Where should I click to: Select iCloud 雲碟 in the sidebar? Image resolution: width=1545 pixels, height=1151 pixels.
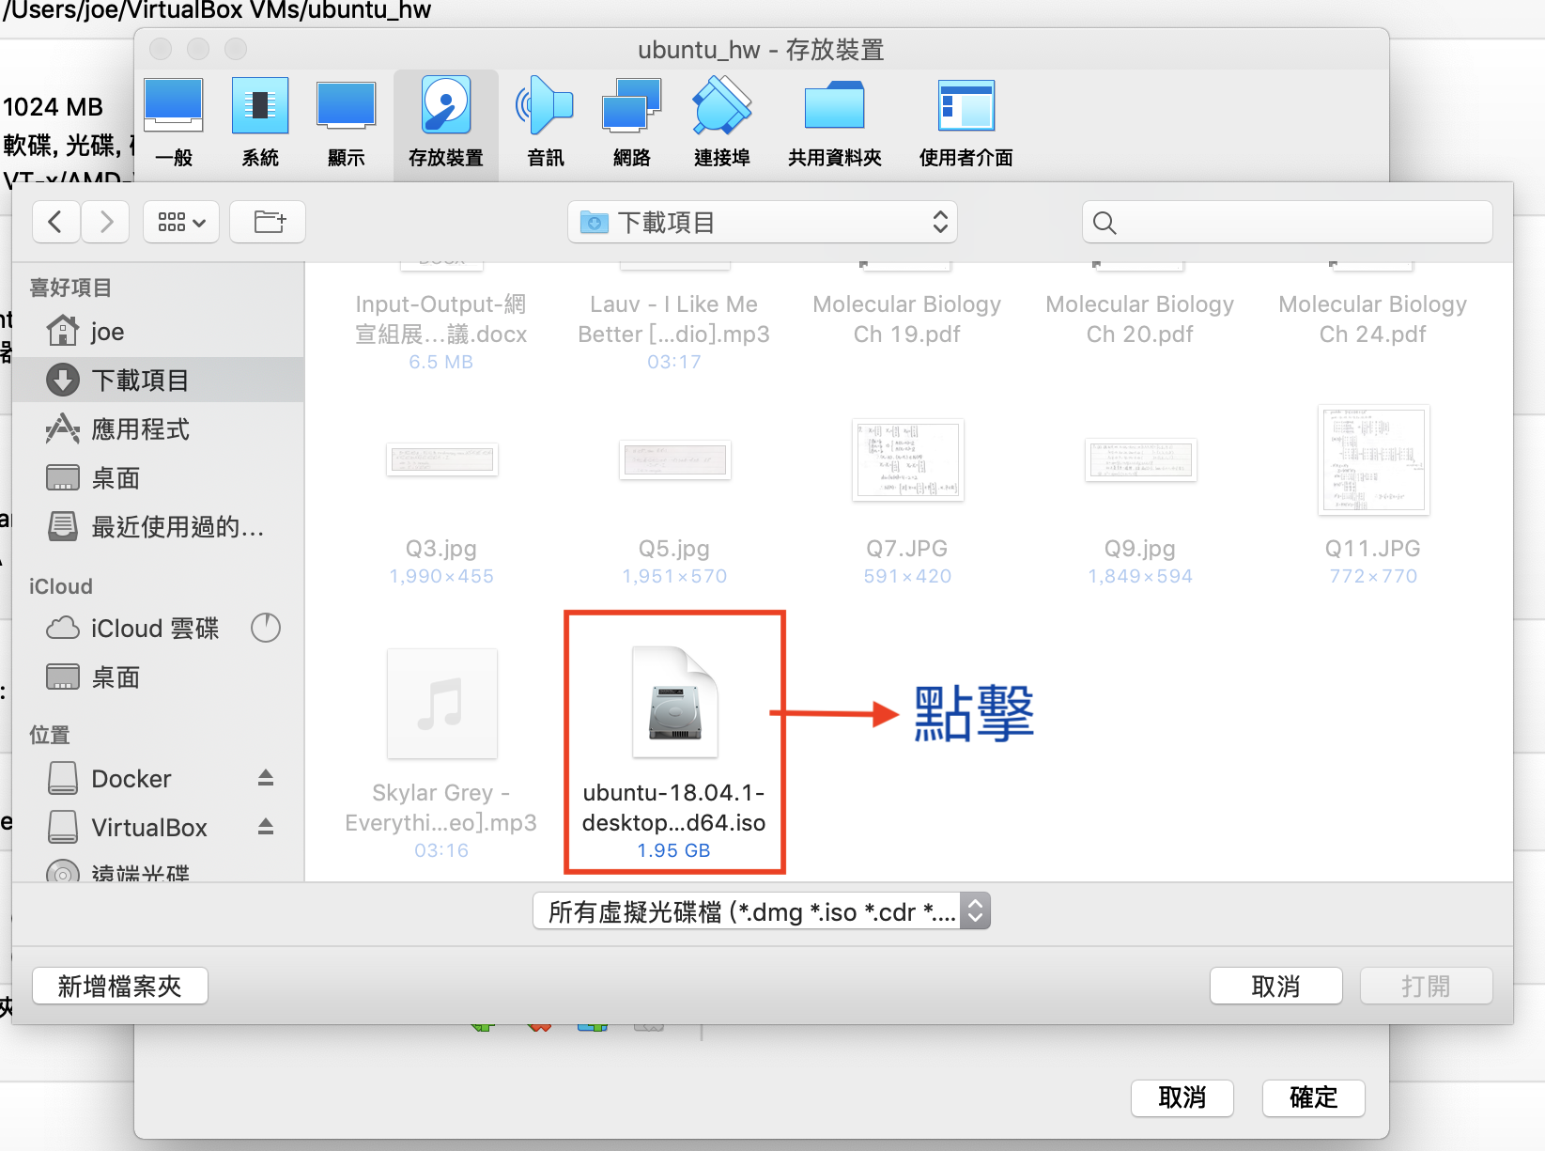(158, 629)
